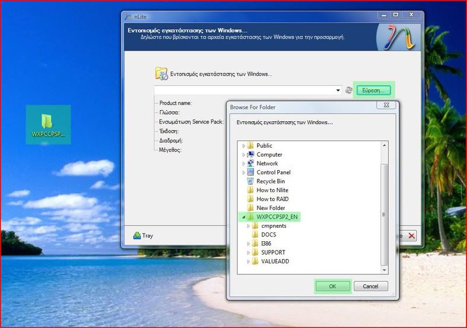Expand the Public folder node
Image resolution: width=467 pixels, height=328 pixels.
coord(243,146)
